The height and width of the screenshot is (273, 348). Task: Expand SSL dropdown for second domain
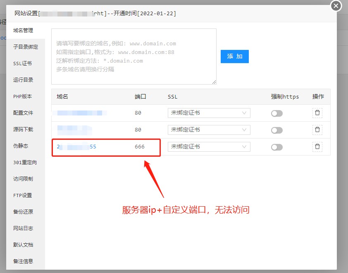pos(209,130)
